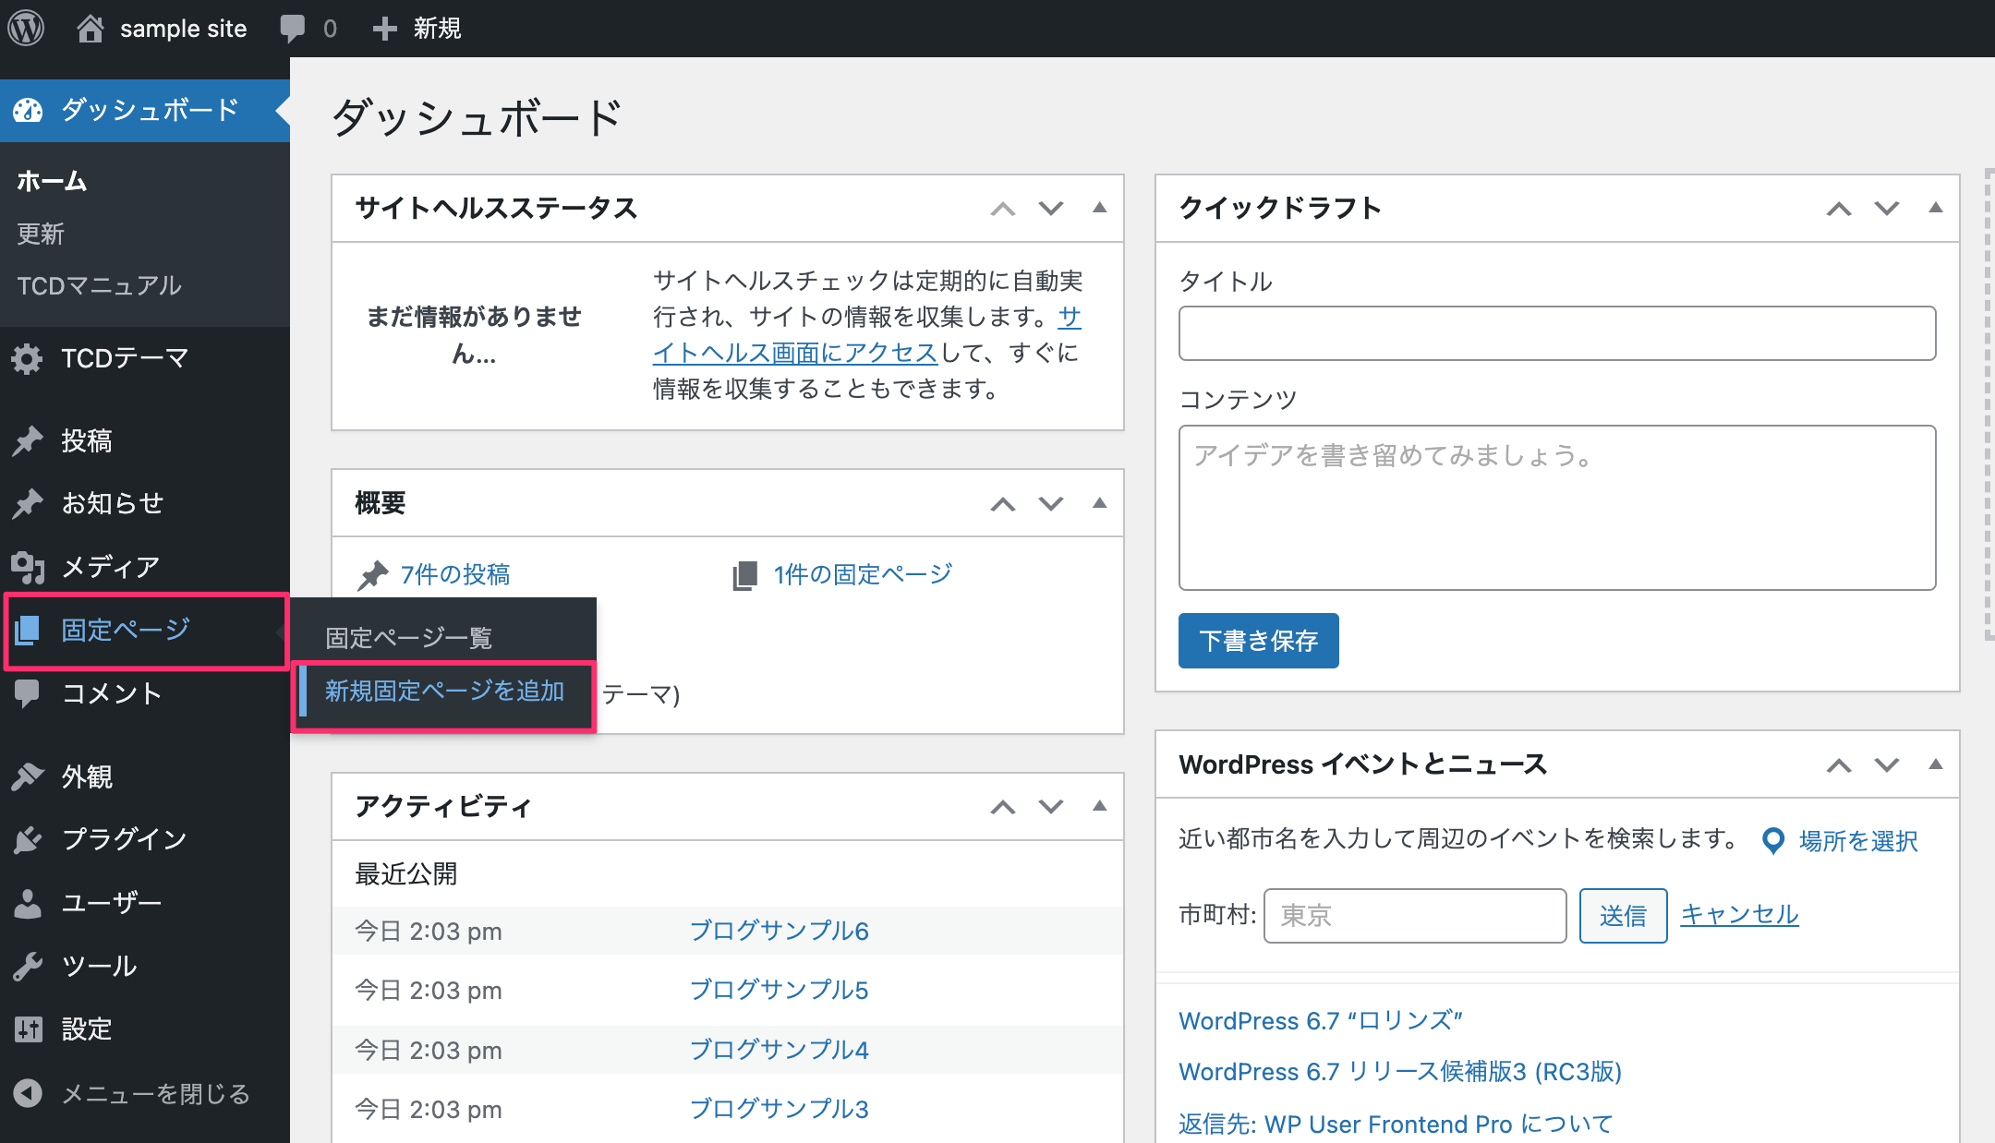This screenshot has width=1995, height=1143.
Task: Click the 投稿 pushpin icon in the sidebar
Action: coord(28,441)
